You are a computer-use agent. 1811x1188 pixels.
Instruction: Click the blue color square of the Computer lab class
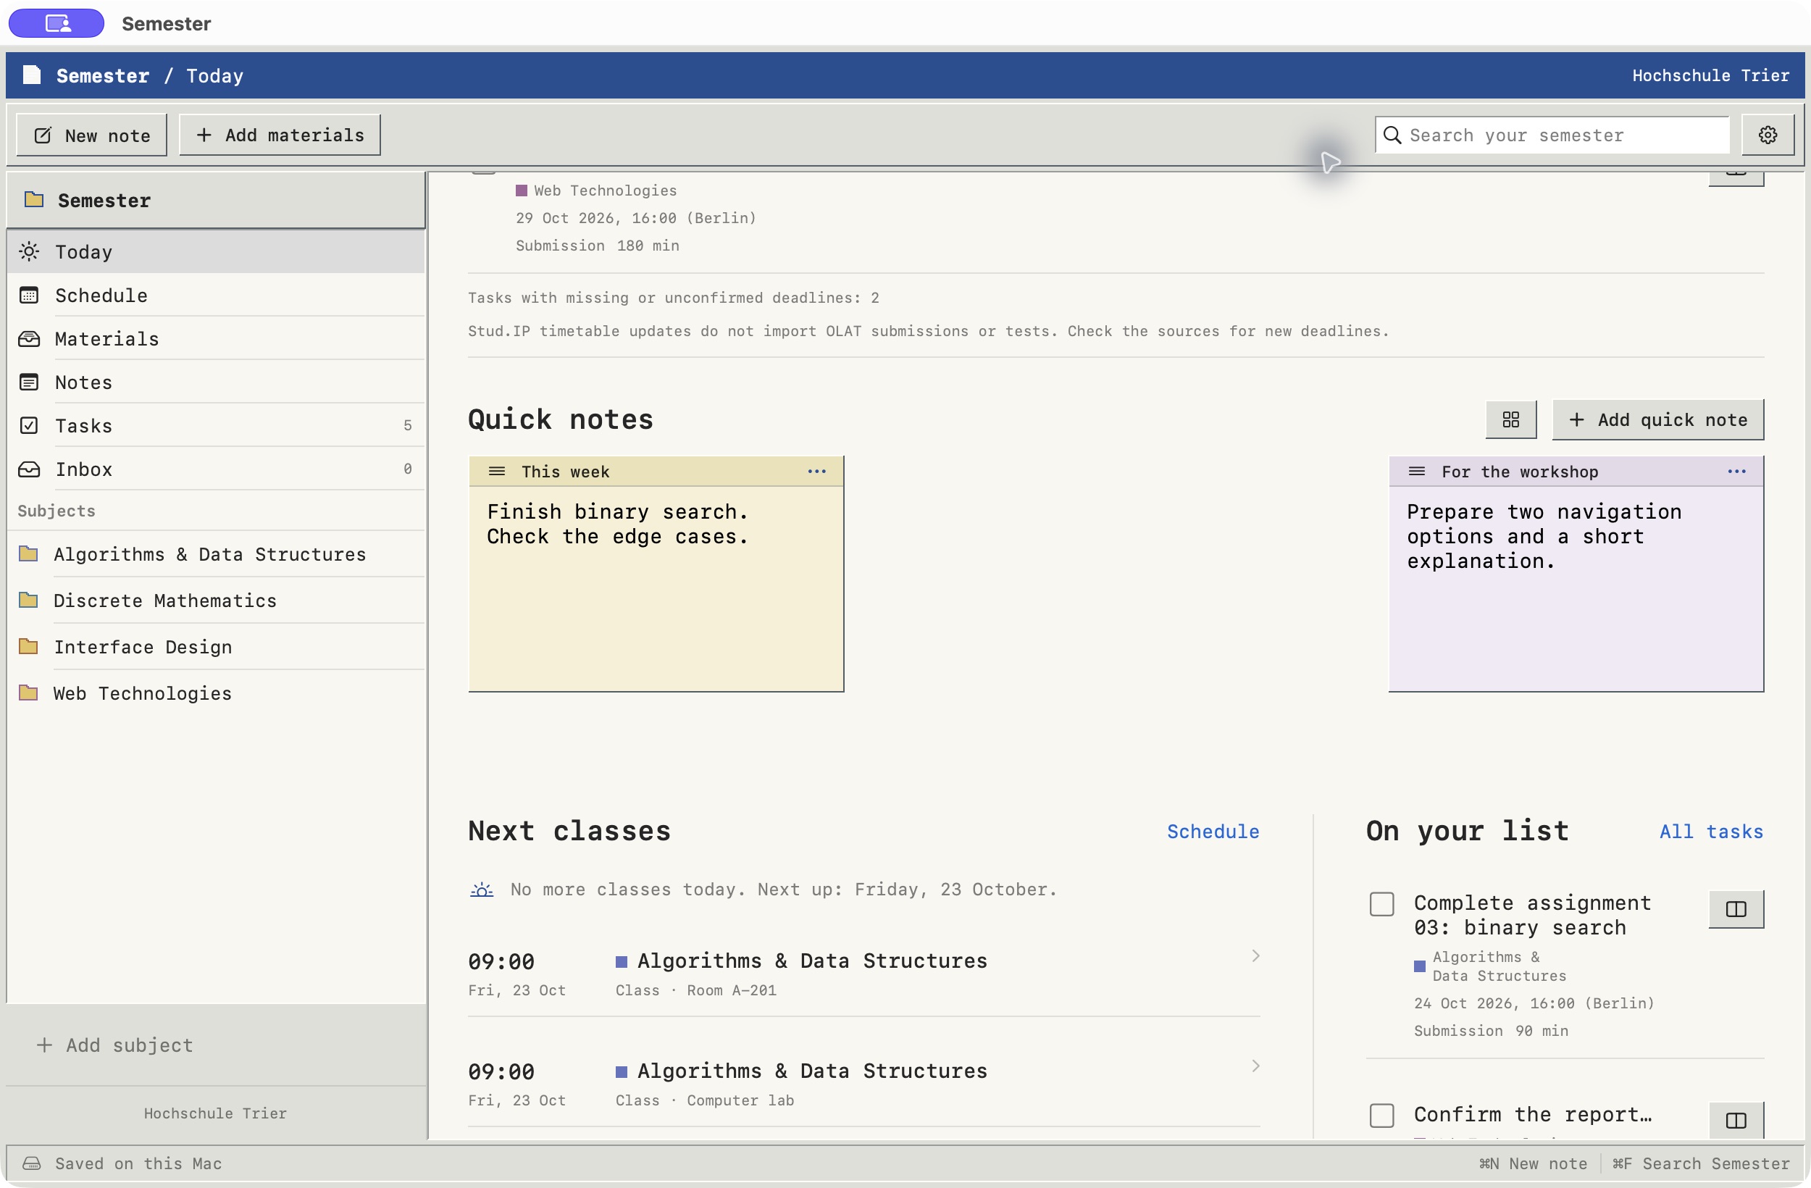621,1071
